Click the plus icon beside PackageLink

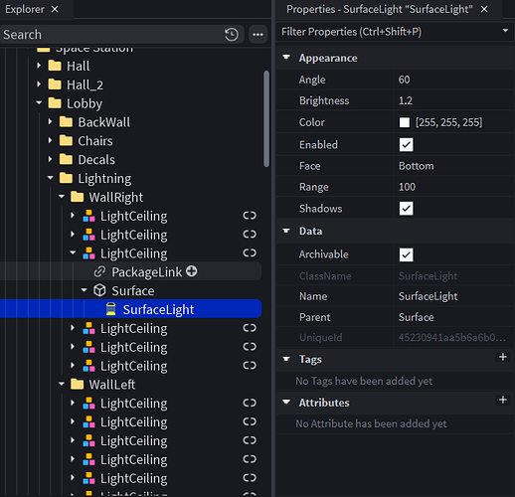pyautogui.click(x=192, y=271)
